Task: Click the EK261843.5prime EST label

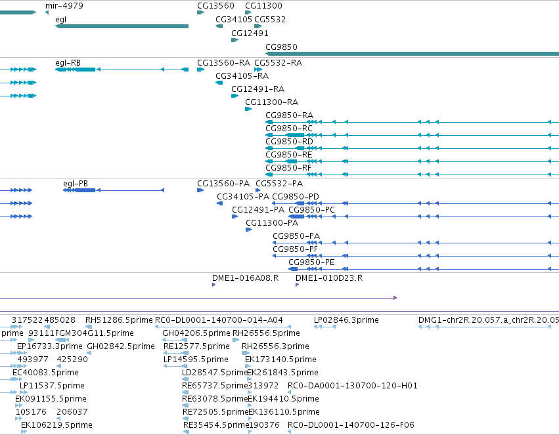Action: pos(282,373)
